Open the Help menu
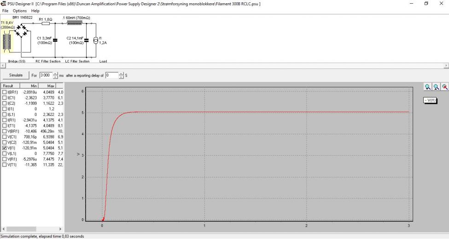This screenshot has height=239, width=449. click(x=35, y=11)
